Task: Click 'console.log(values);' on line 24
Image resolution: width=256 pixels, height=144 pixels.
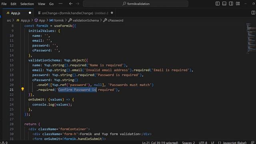Action: (x=52, y=104)
